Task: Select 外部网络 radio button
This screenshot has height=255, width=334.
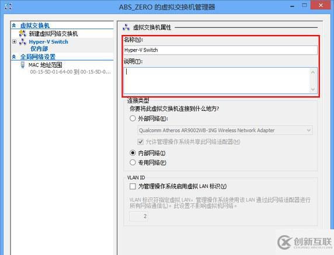Action: coord(133,118)
